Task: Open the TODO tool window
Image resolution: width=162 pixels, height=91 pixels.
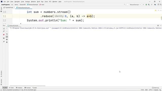Action: point(11,88)
